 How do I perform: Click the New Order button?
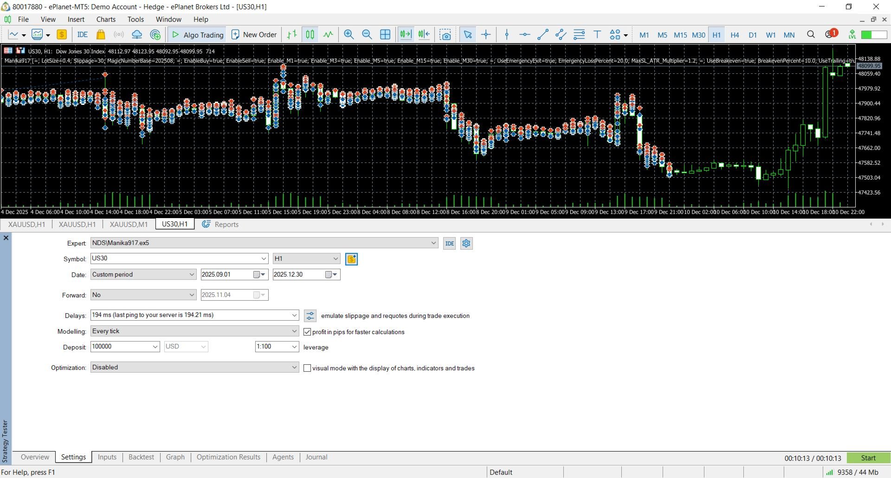pos(254,35)
